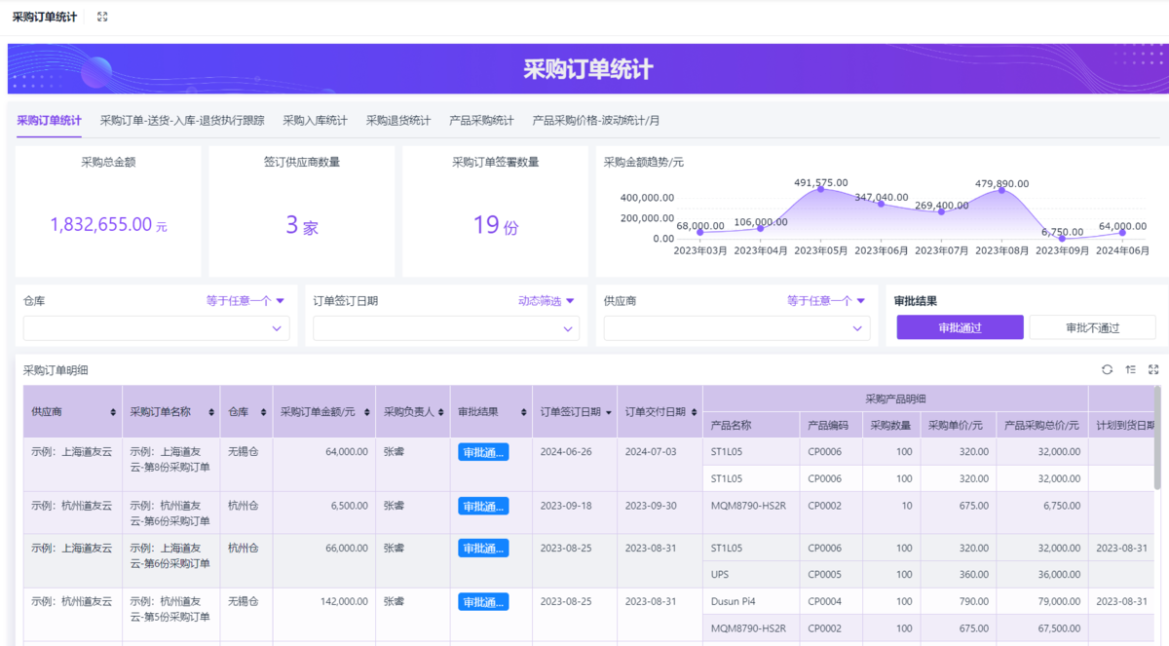
Task: Select 审批不通过 filter option
Action: point(1092,327)
